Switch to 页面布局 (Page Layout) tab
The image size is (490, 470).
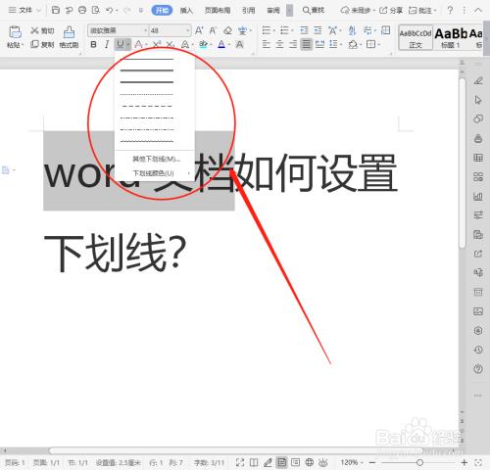(x=218, y=11)
